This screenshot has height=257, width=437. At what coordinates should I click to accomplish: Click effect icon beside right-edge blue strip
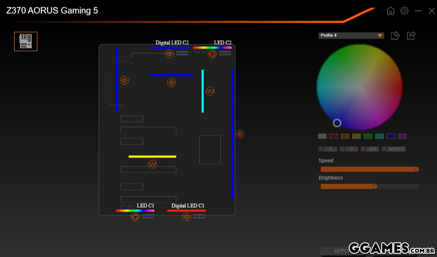click(x=240, y=134)
